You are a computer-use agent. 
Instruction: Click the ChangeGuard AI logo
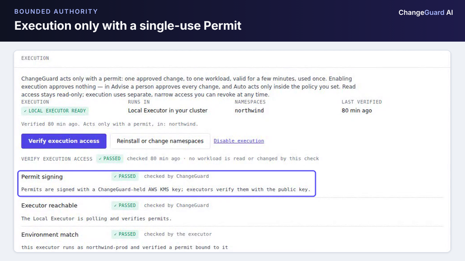pyautogui.click(x=426, y=12)
